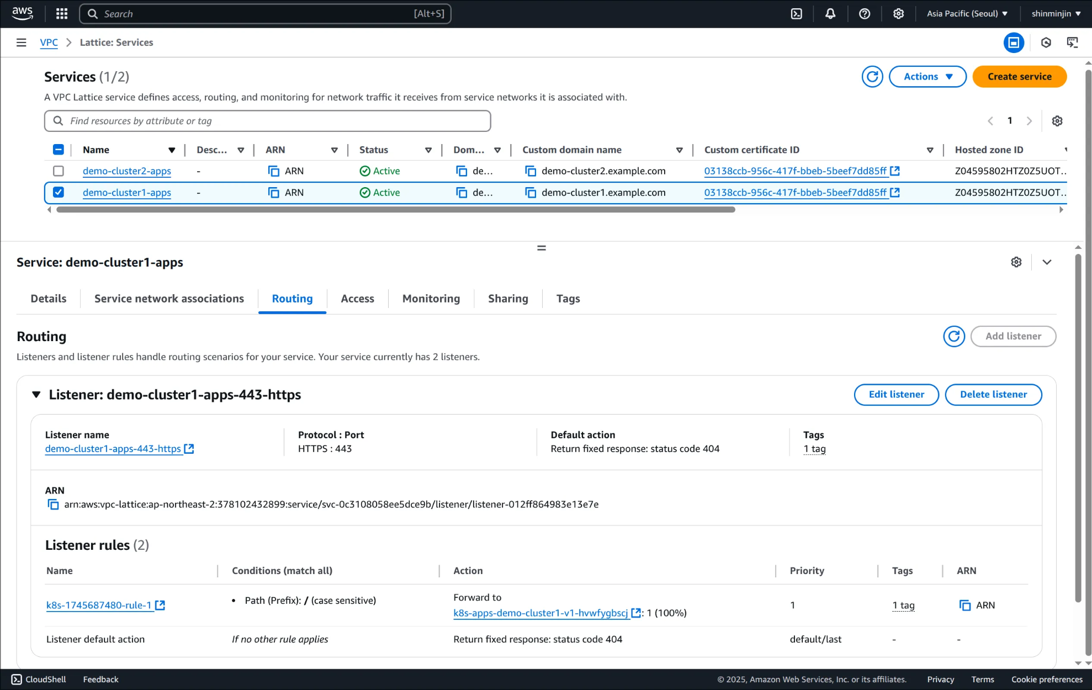The width and height of the screenshot is (1092, 690).
Task: Click the Create service button
Action: [1019, 77]
